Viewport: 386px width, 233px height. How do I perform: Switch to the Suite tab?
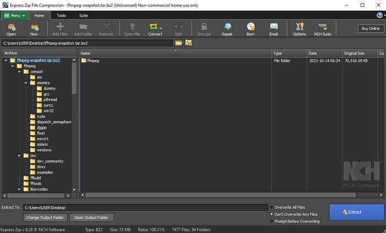(83, 15)
